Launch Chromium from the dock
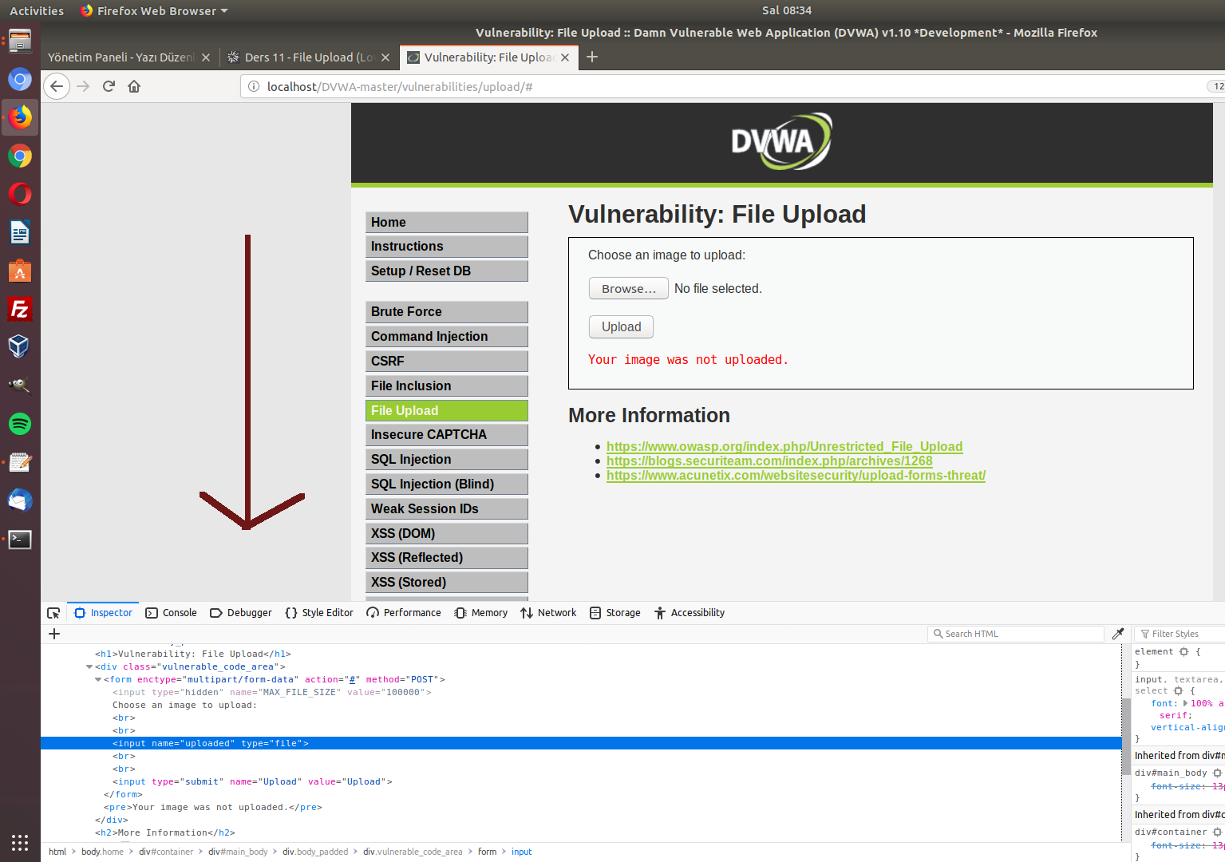This screenshot has height=862, width=1225. [20, 79]
